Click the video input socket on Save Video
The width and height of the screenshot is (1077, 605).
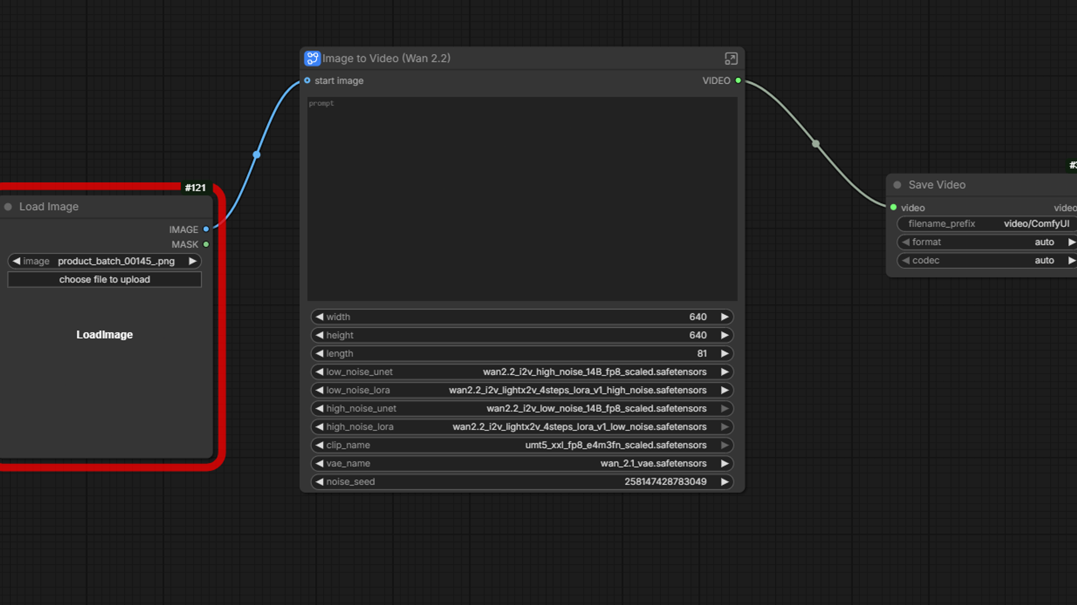pos(894,208)
